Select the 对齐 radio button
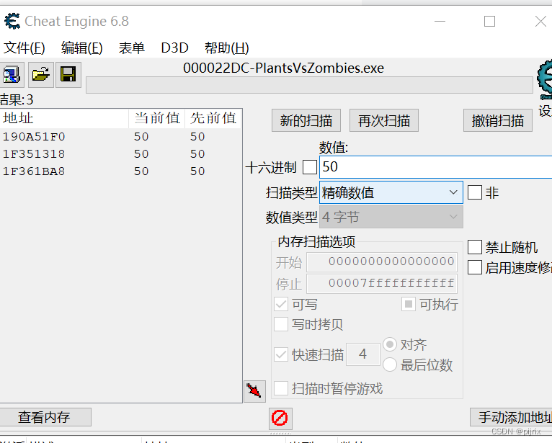This screenshot has height=443, width=552. [390, 344]
